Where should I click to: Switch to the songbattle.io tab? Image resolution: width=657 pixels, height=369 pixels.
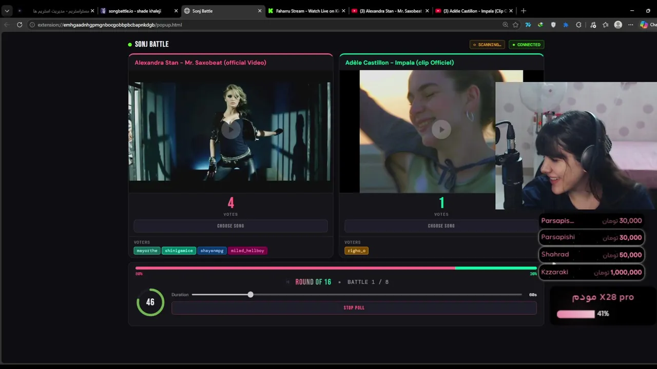pos(139,11)
